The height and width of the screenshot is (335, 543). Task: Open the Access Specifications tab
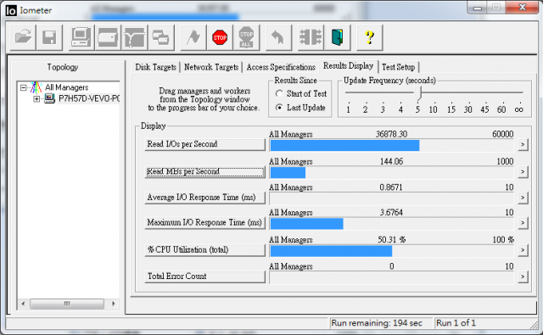point(281,67)
